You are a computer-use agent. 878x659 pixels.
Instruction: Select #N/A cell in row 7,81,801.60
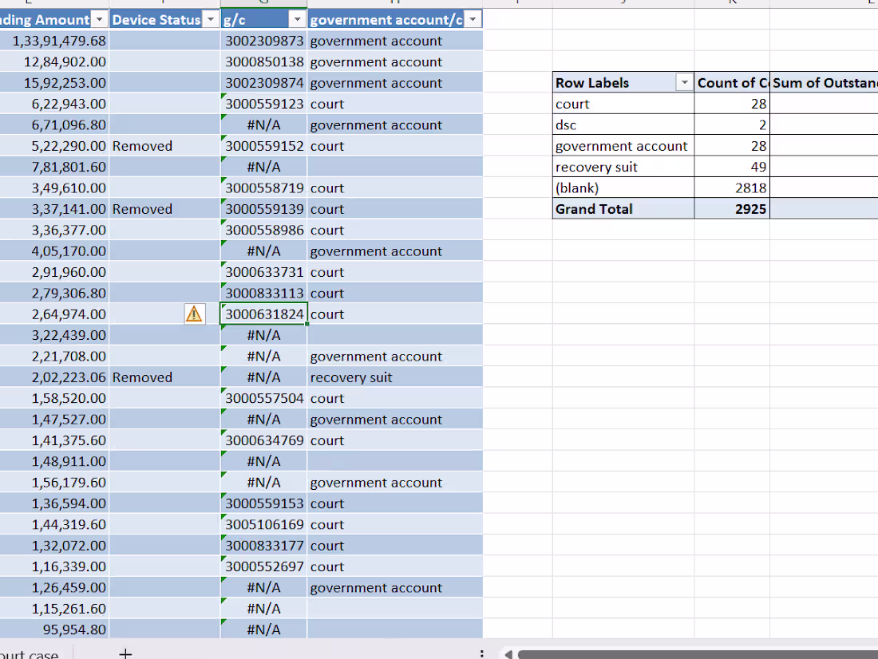pos(263,167)
